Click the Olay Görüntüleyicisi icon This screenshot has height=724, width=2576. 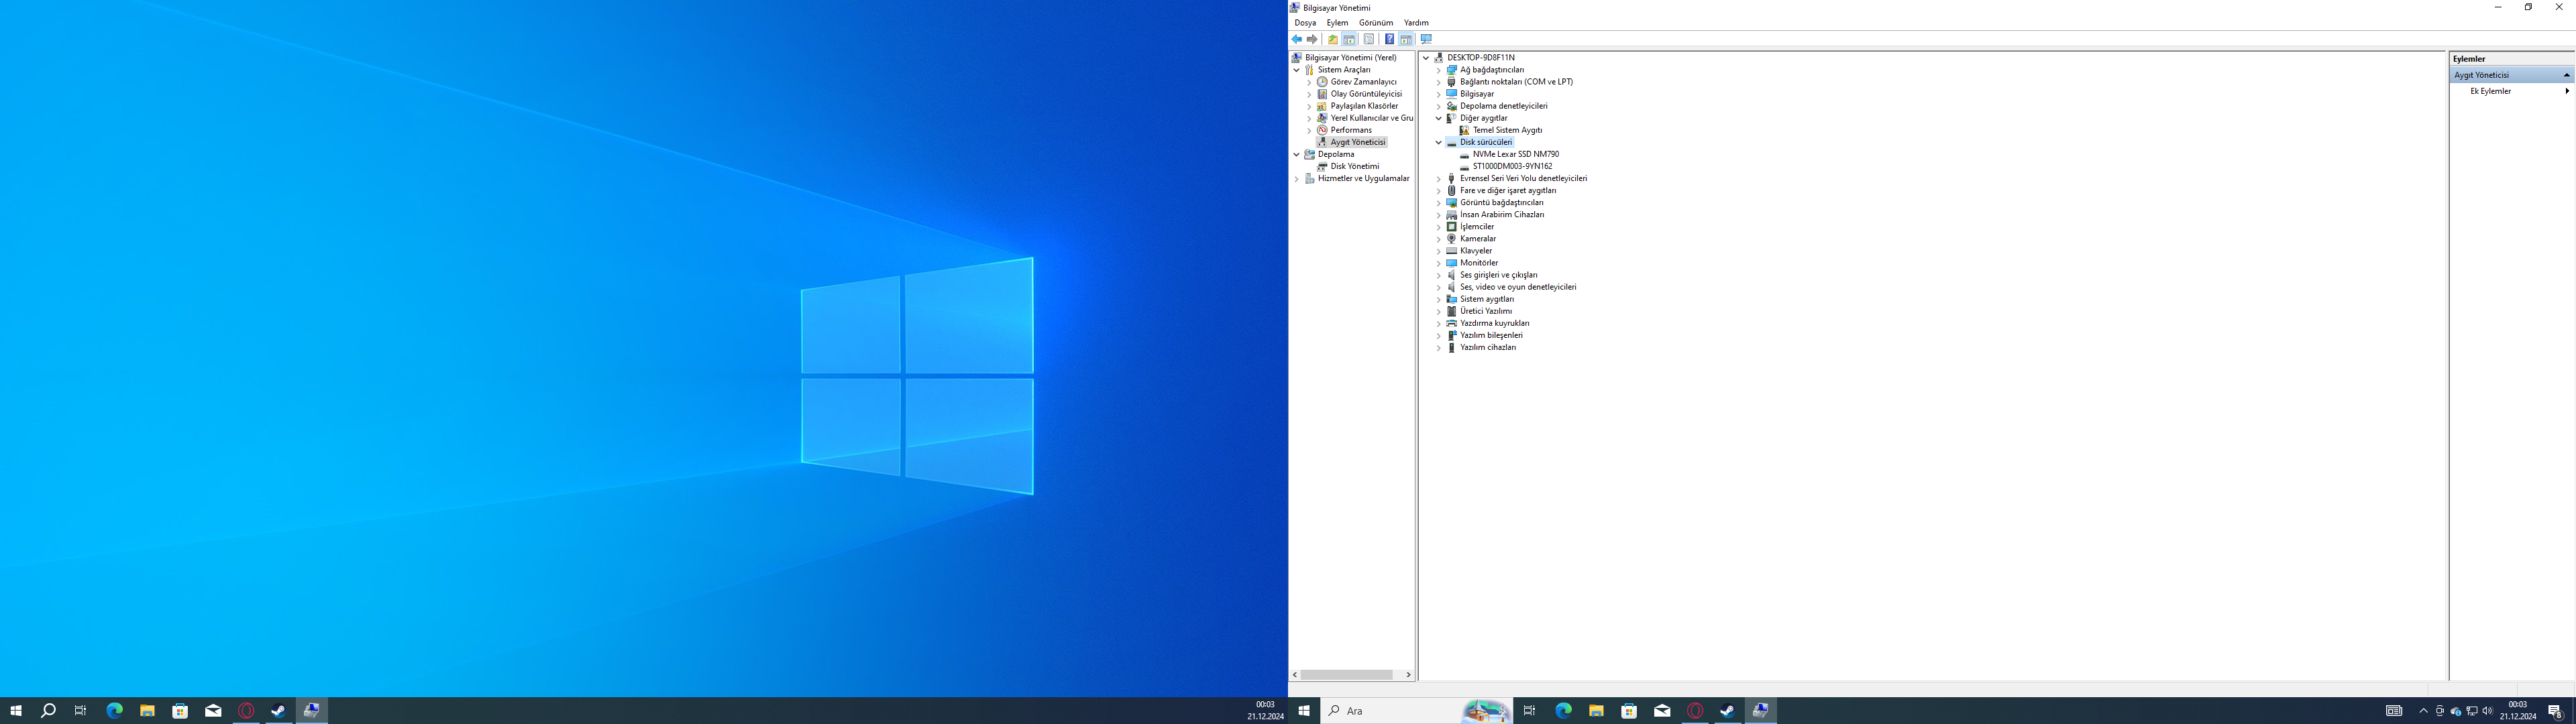(x=1322, y=94)
